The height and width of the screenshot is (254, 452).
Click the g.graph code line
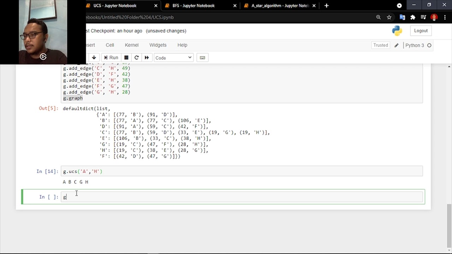coord(73,98)
